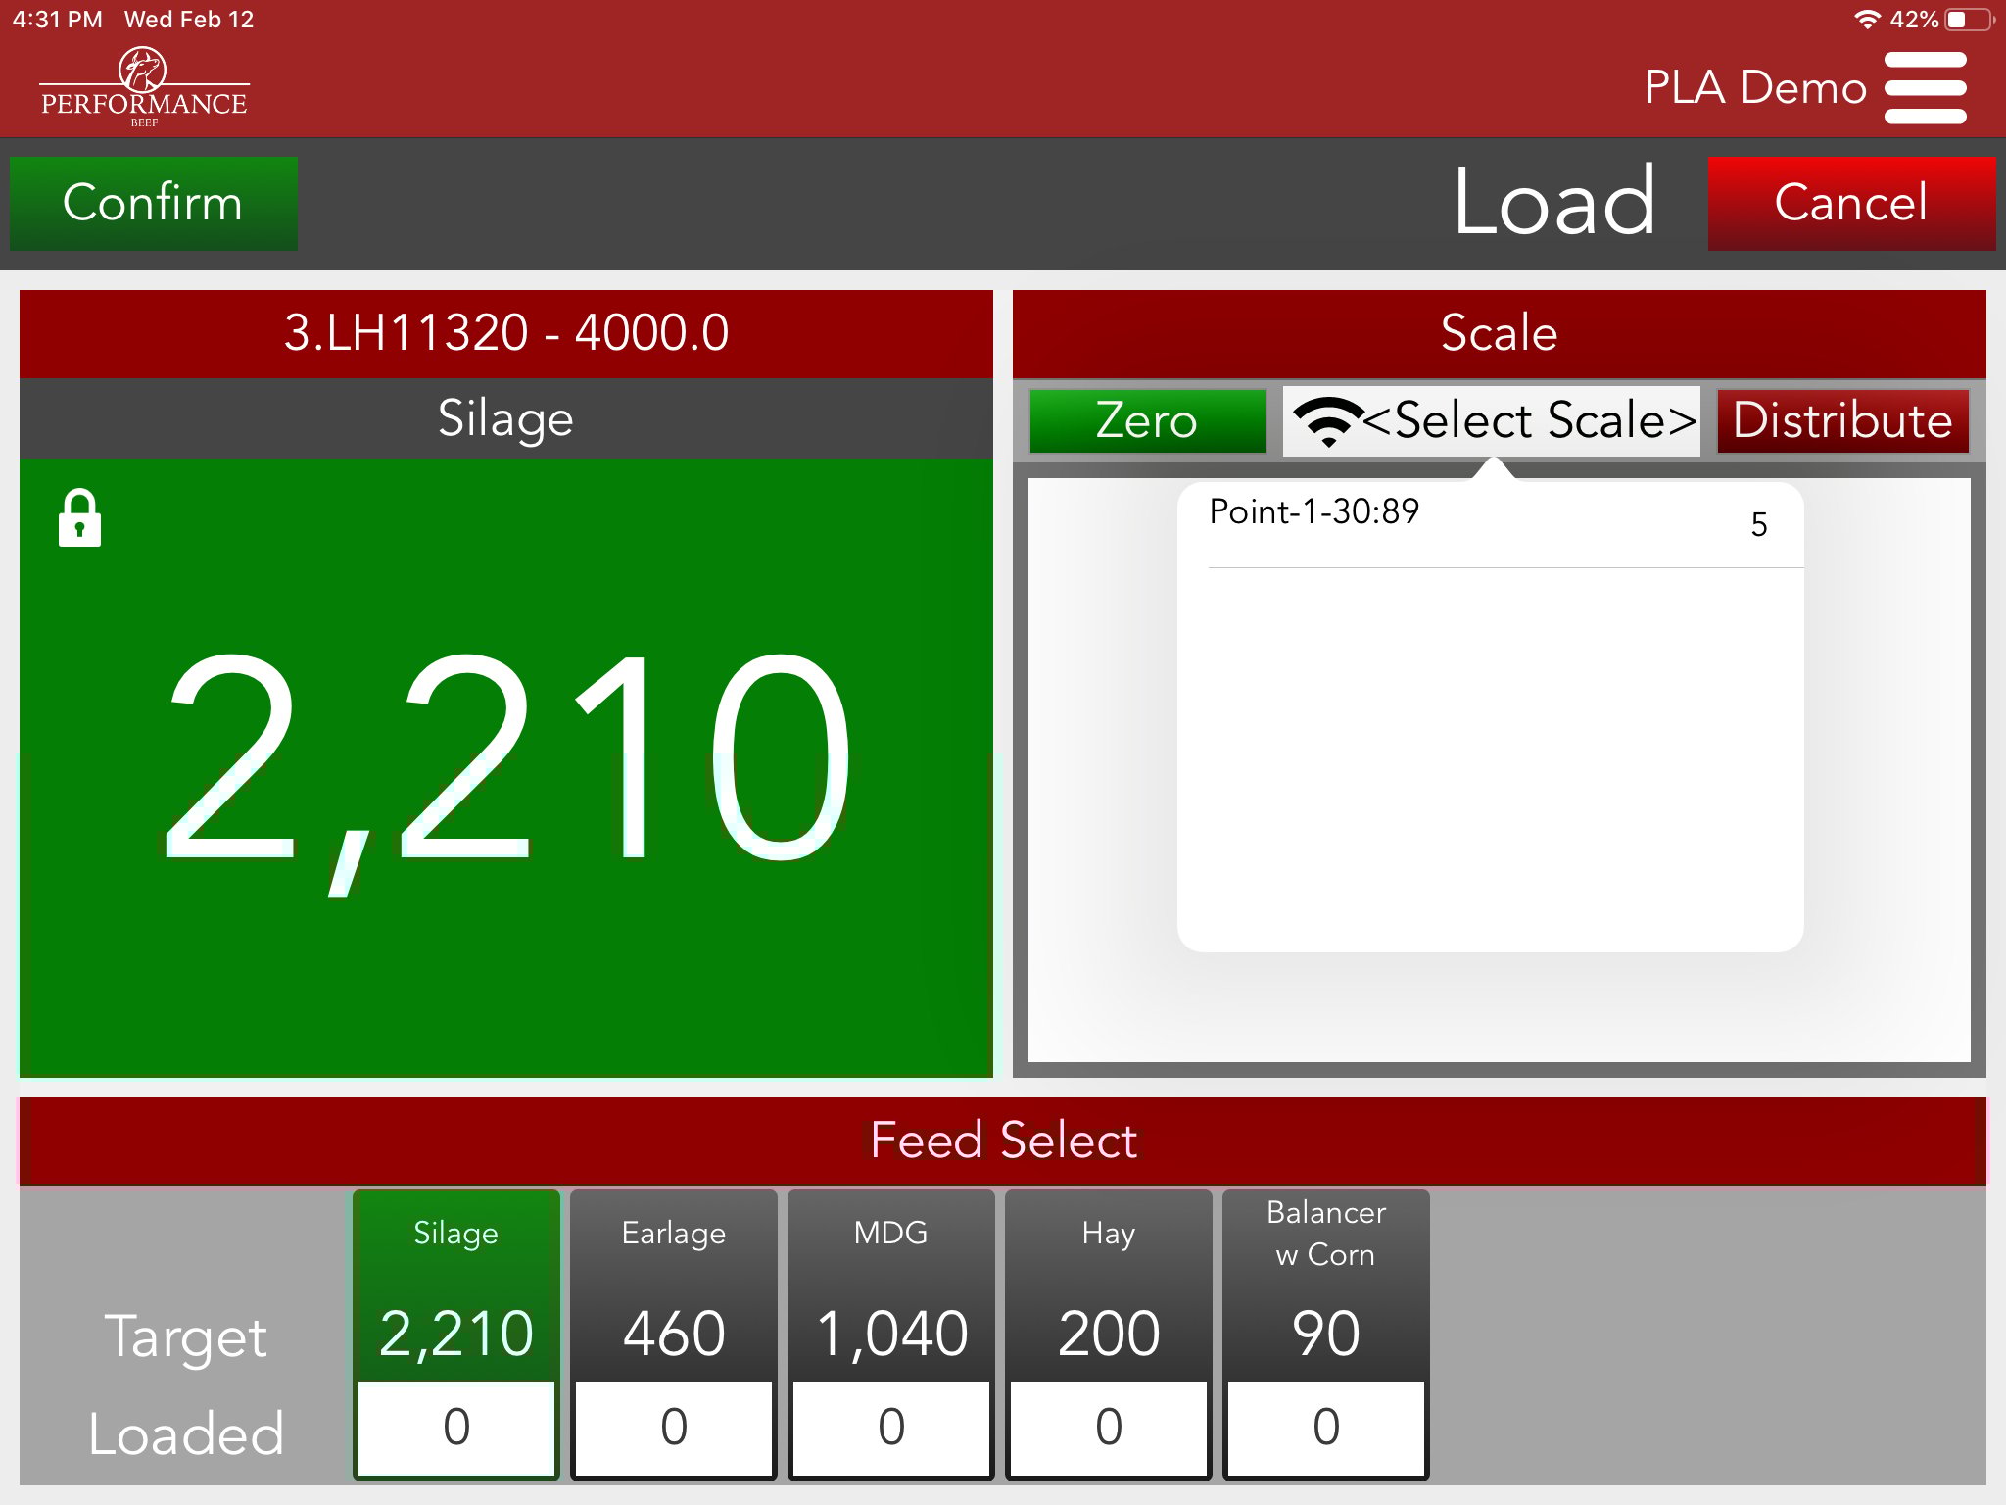2006x1505 pixels.
Task: Tap the lock icon on Silage display
Action: click(79, 517)
